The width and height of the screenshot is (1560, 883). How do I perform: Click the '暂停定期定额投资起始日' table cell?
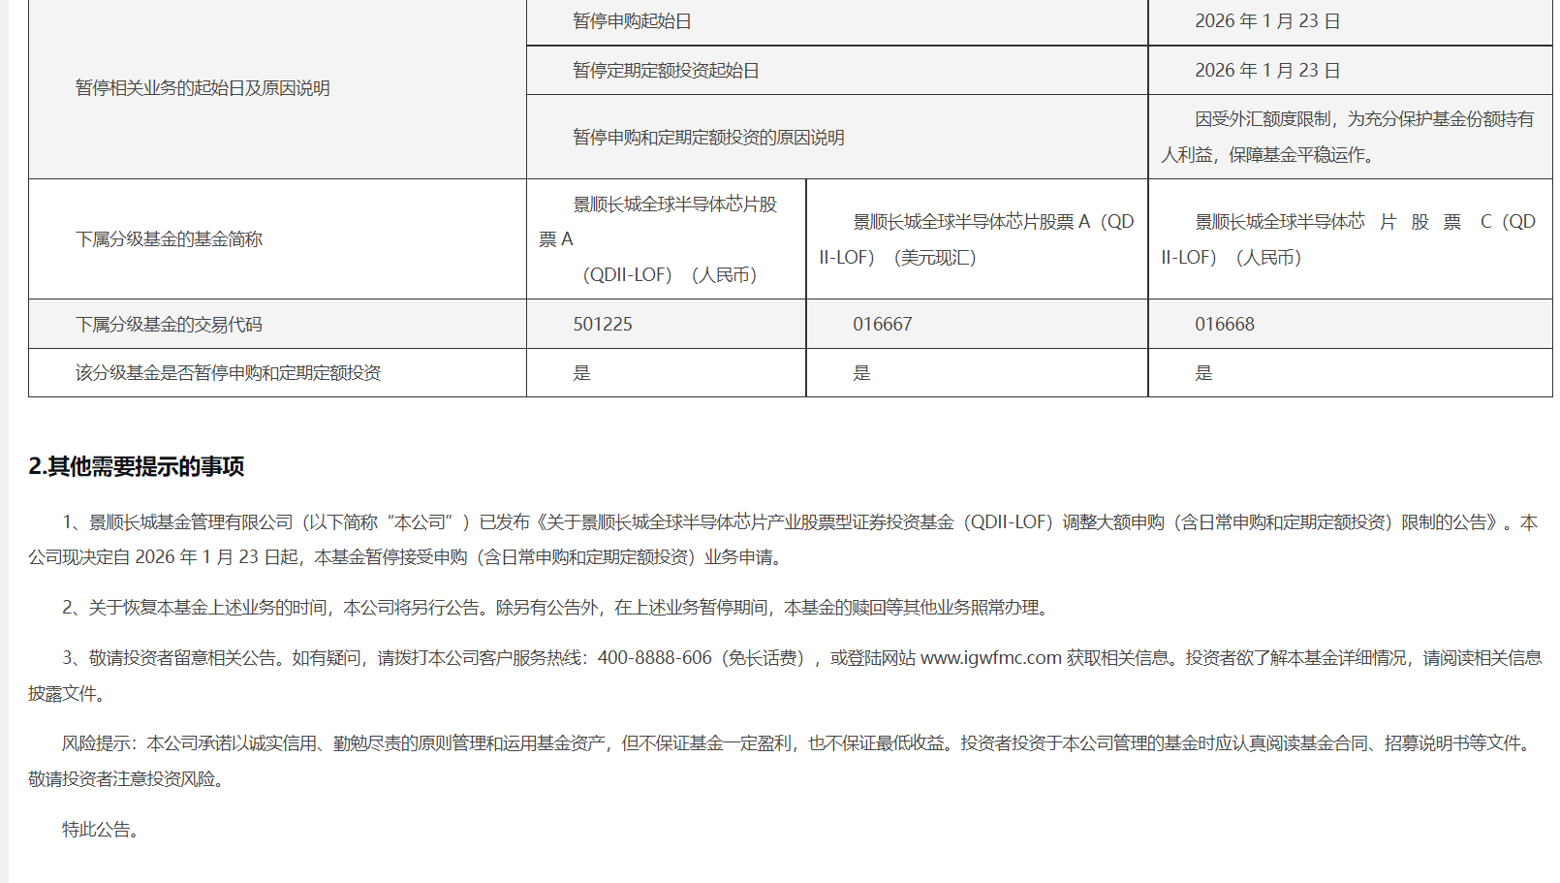(x=837, y=71)
